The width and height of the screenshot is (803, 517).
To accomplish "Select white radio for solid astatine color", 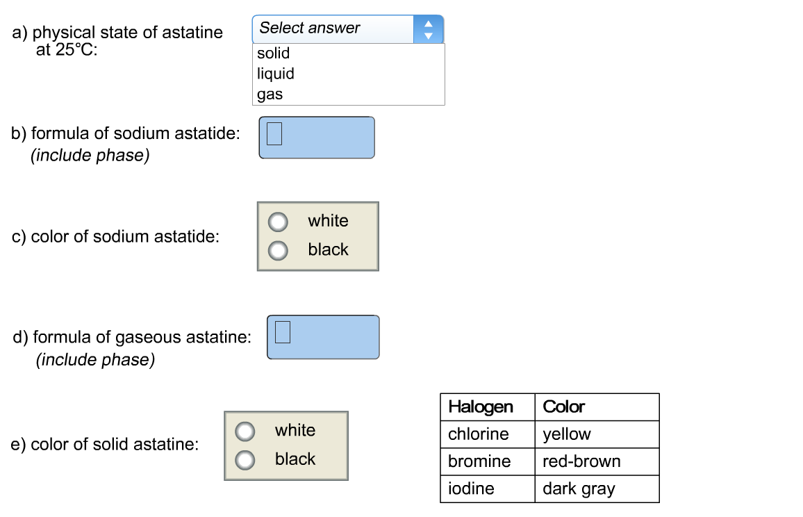I will [x=245, y=432].
